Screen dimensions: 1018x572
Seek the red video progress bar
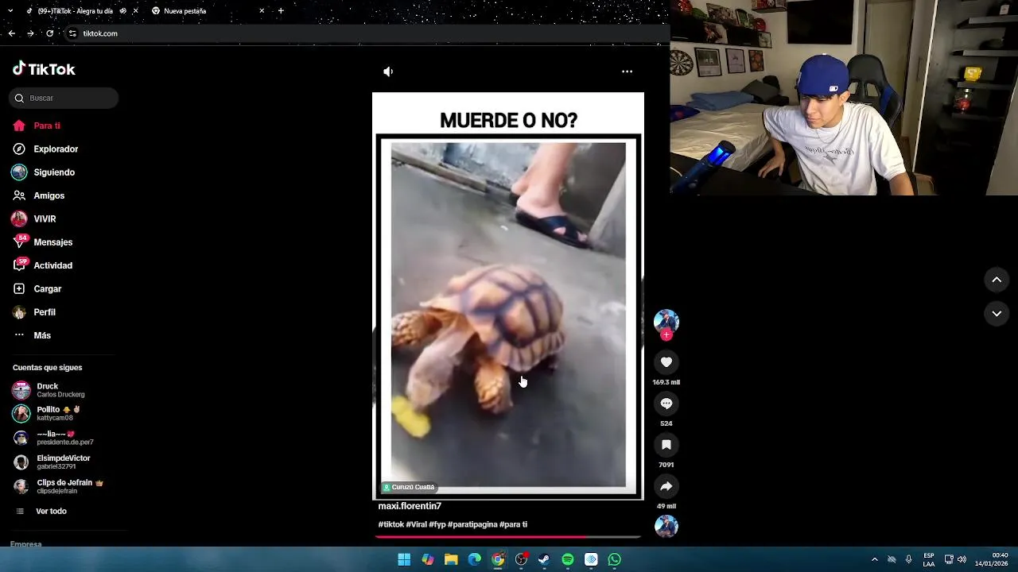point(507,537)
